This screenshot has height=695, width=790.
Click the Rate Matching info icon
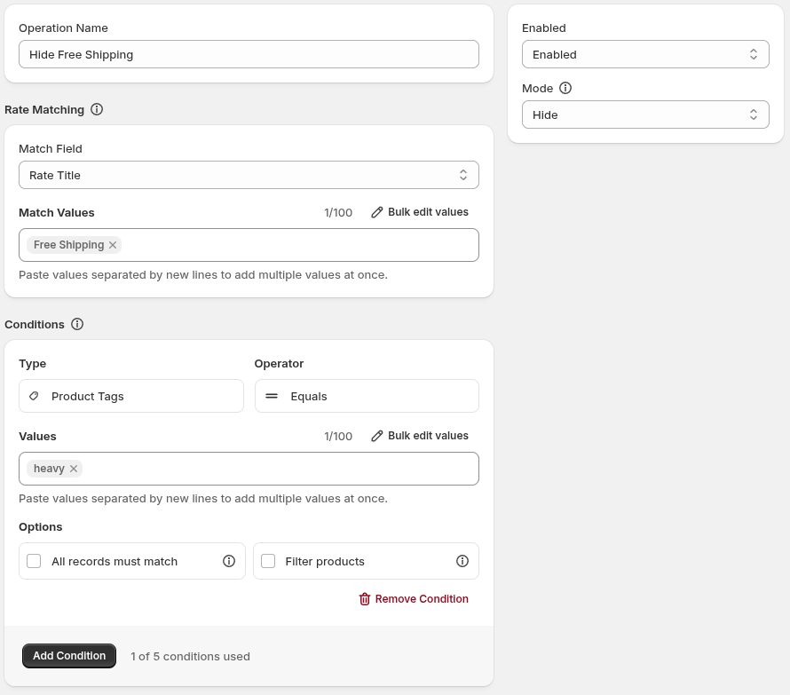tap(97, 109)
